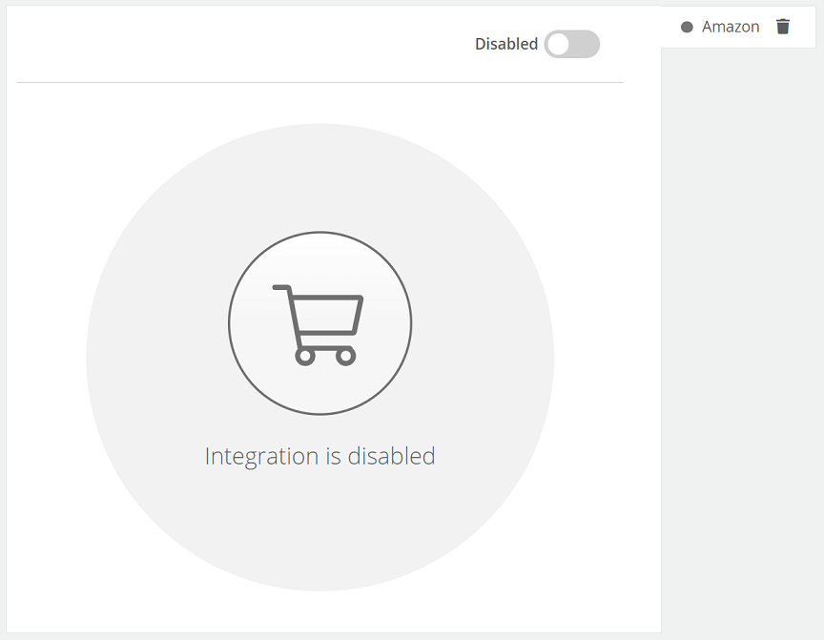
Task: Click the horizontal divider below the toggle
Action: (320, 82)
